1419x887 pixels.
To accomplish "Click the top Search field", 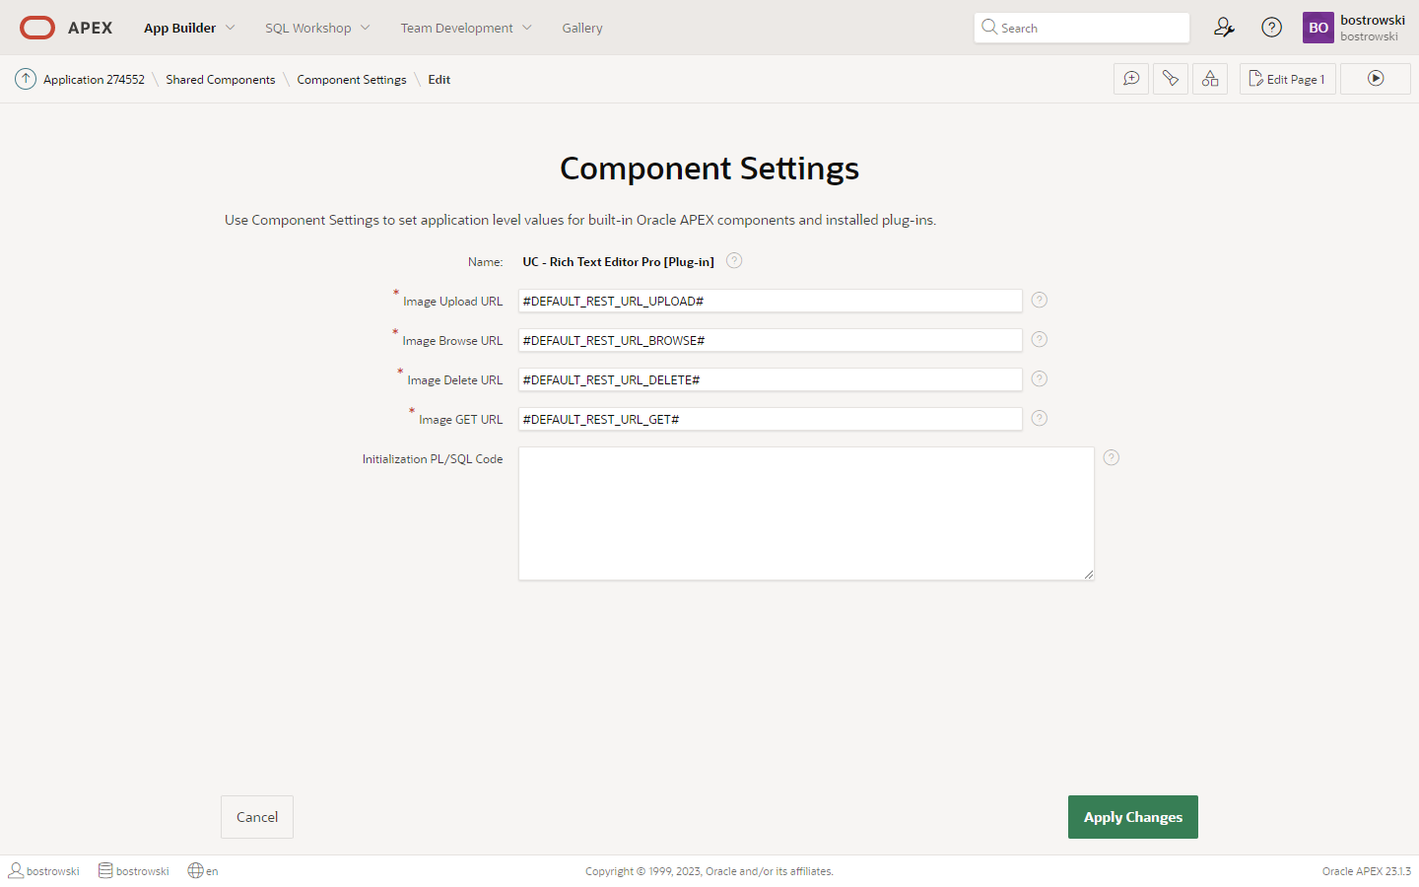I will 1082,28.
